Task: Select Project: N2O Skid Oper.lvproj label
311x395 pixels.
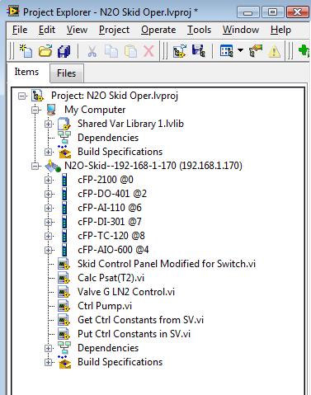Action: point(115,96)
